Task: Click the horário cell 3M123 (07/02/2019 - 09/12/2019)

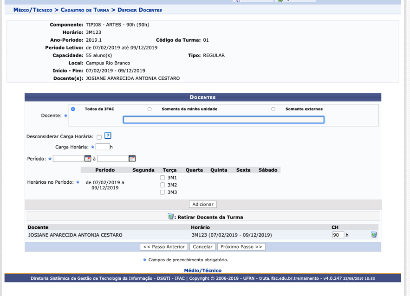Action: tap(232, 235)
